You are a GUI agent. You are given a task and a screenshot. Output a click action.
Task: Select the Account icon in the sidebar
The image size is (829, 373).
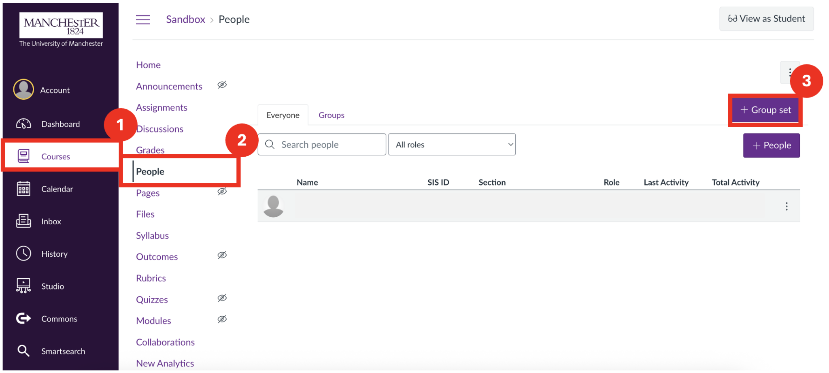coord(23,89)
